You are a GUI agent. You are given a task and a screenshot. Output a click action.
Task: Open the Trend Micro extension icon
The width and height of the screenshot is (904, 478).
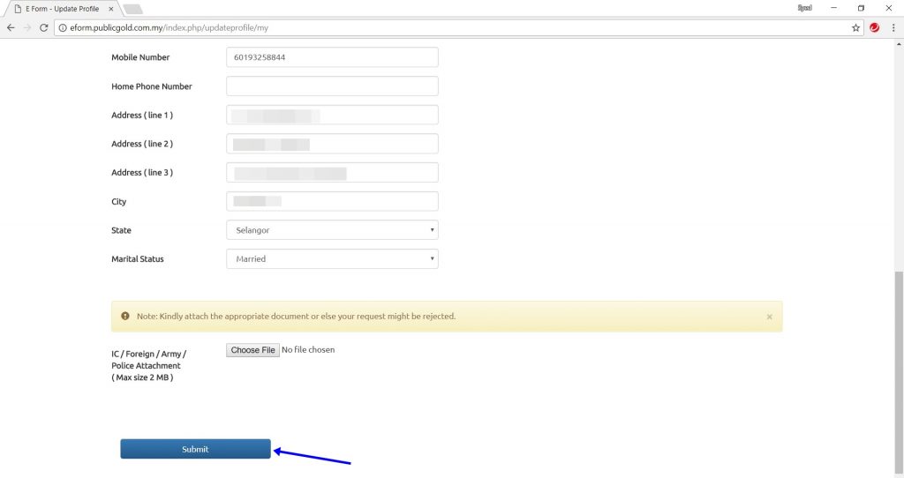[x=875, y=27]
